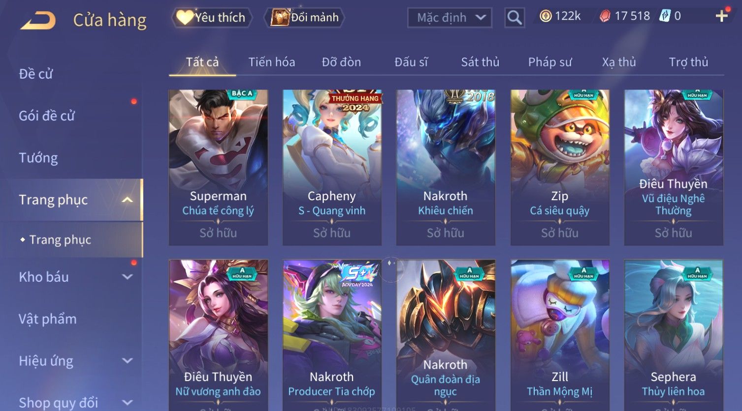Tap the blue voucher currency icon
The height and width of the screenshot is (411, 742).
point(665,16)
